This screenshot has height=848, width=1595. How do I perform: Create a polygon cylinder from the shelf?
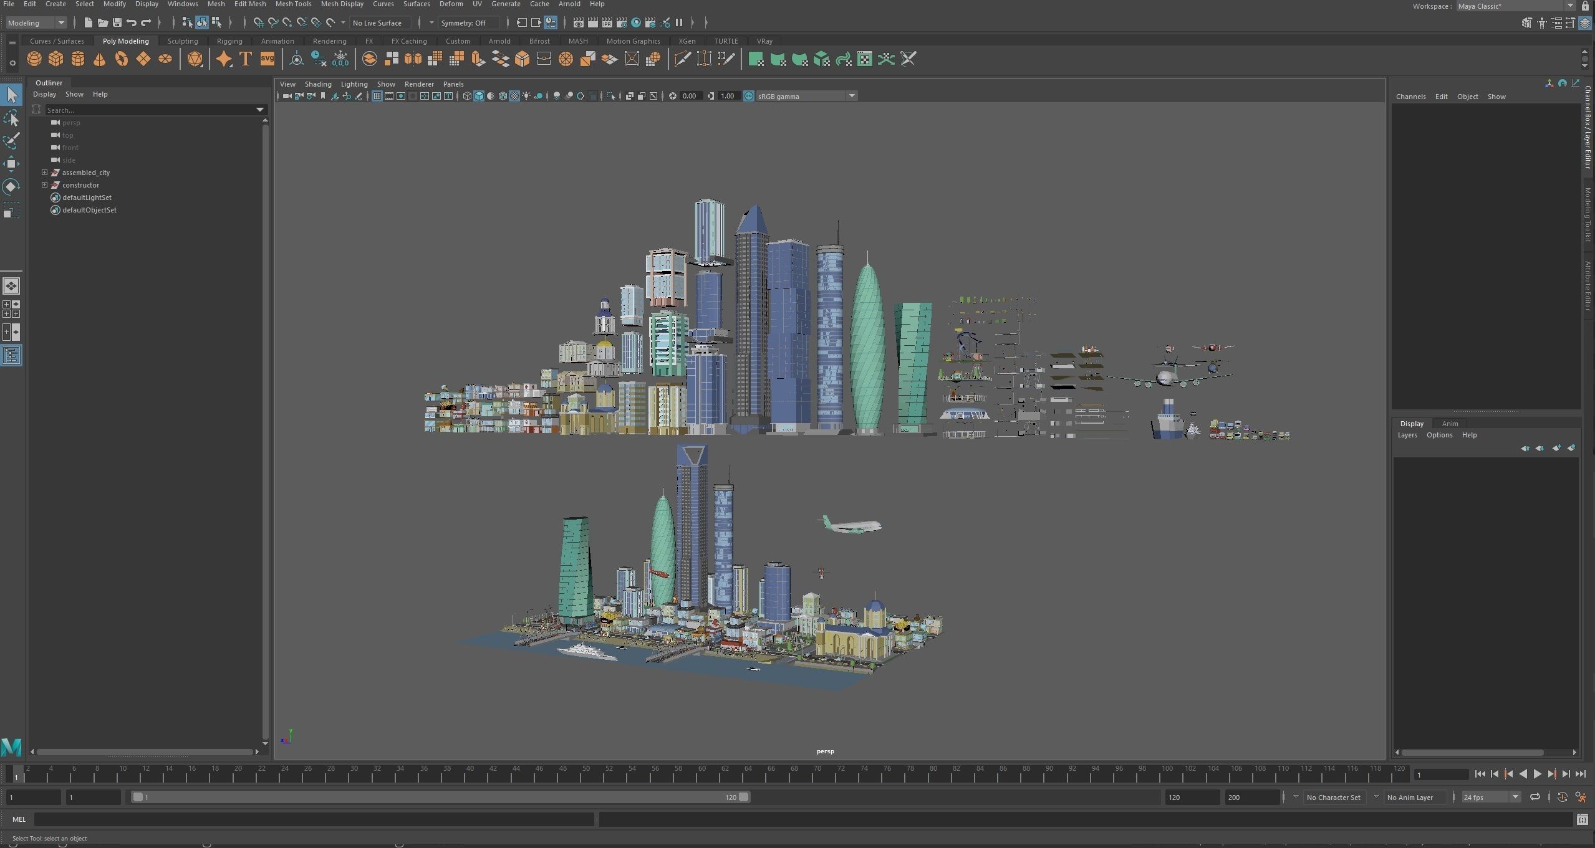click(77, 59)
